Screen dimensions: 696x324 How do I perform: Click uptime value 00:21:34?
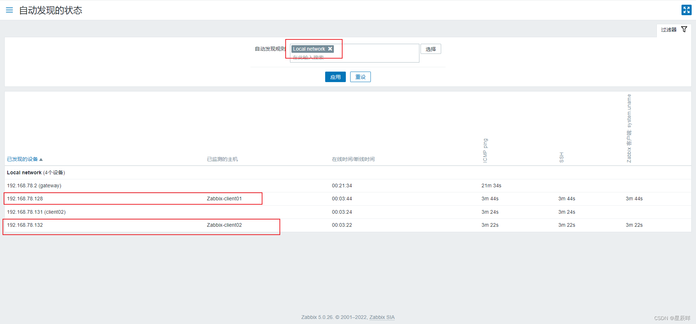[342, 186]
